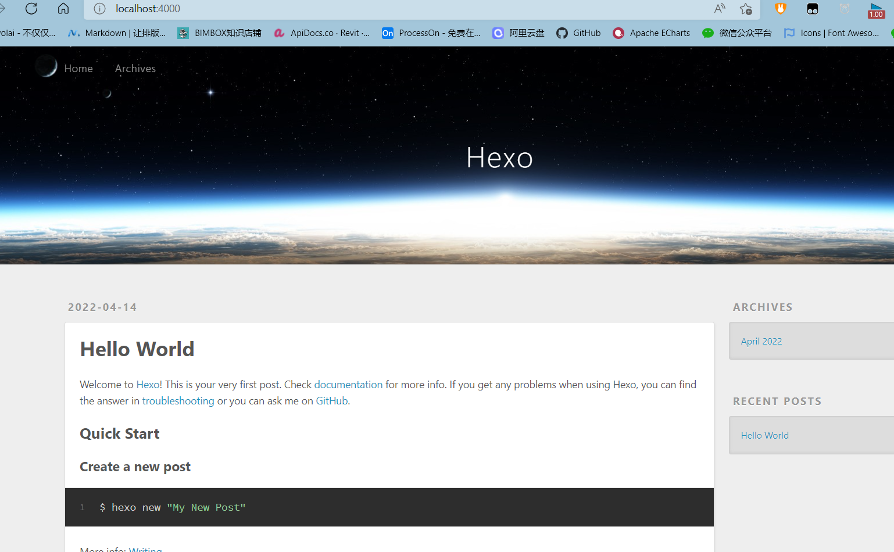Open the grey faded extension icon

(845, 9)
